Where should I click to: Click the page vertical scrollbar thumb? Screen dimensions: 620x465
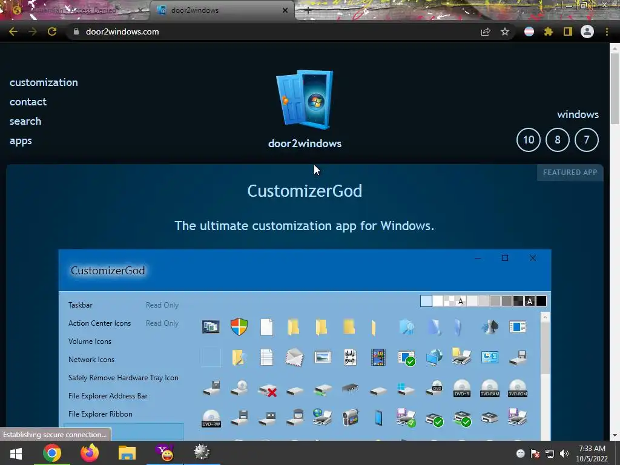(x=615, y=89)
